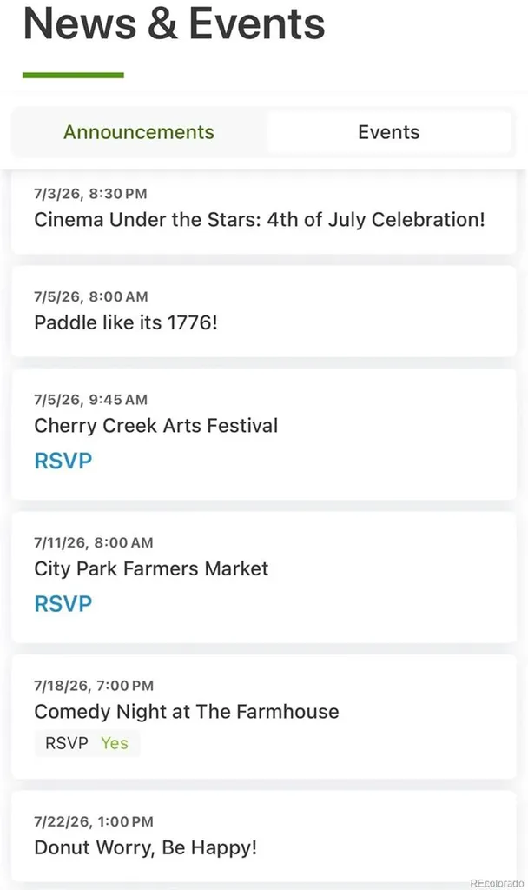The image size is (528, 890).
Task: RSVP to Cherry Creek Arts Festival
Action: coord(63,461)
